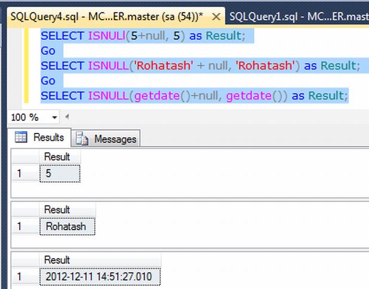Click Result column header of first grid

60,157
